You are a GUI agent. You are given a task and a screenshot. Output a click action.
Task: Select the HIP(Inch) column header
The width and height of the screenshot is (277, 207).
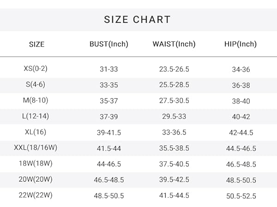pyautogui.click(x=241, y=44)
